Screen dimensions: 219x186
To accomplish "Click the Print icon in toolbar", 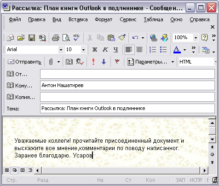I will (56, 38).
